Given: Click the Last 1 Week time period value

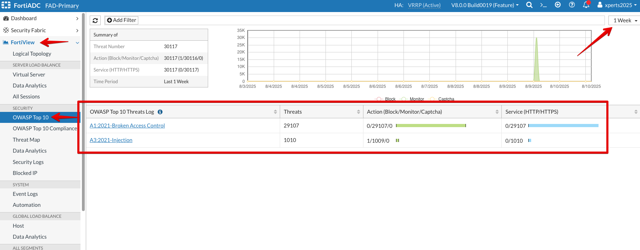Looking at the screenshot, I should click(x=176, y=81).
